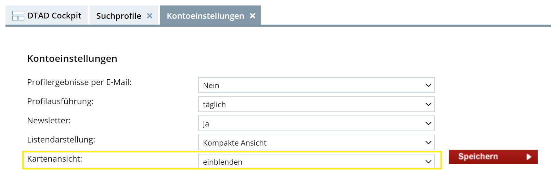Open the Newsletter dropdown showing Ja
Screen dimensions: 551x177
[x=317, y=123]
